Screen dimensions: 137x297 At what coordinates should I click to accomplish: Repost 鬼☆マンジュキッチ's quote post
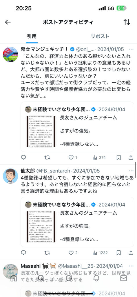pos(47,157)
